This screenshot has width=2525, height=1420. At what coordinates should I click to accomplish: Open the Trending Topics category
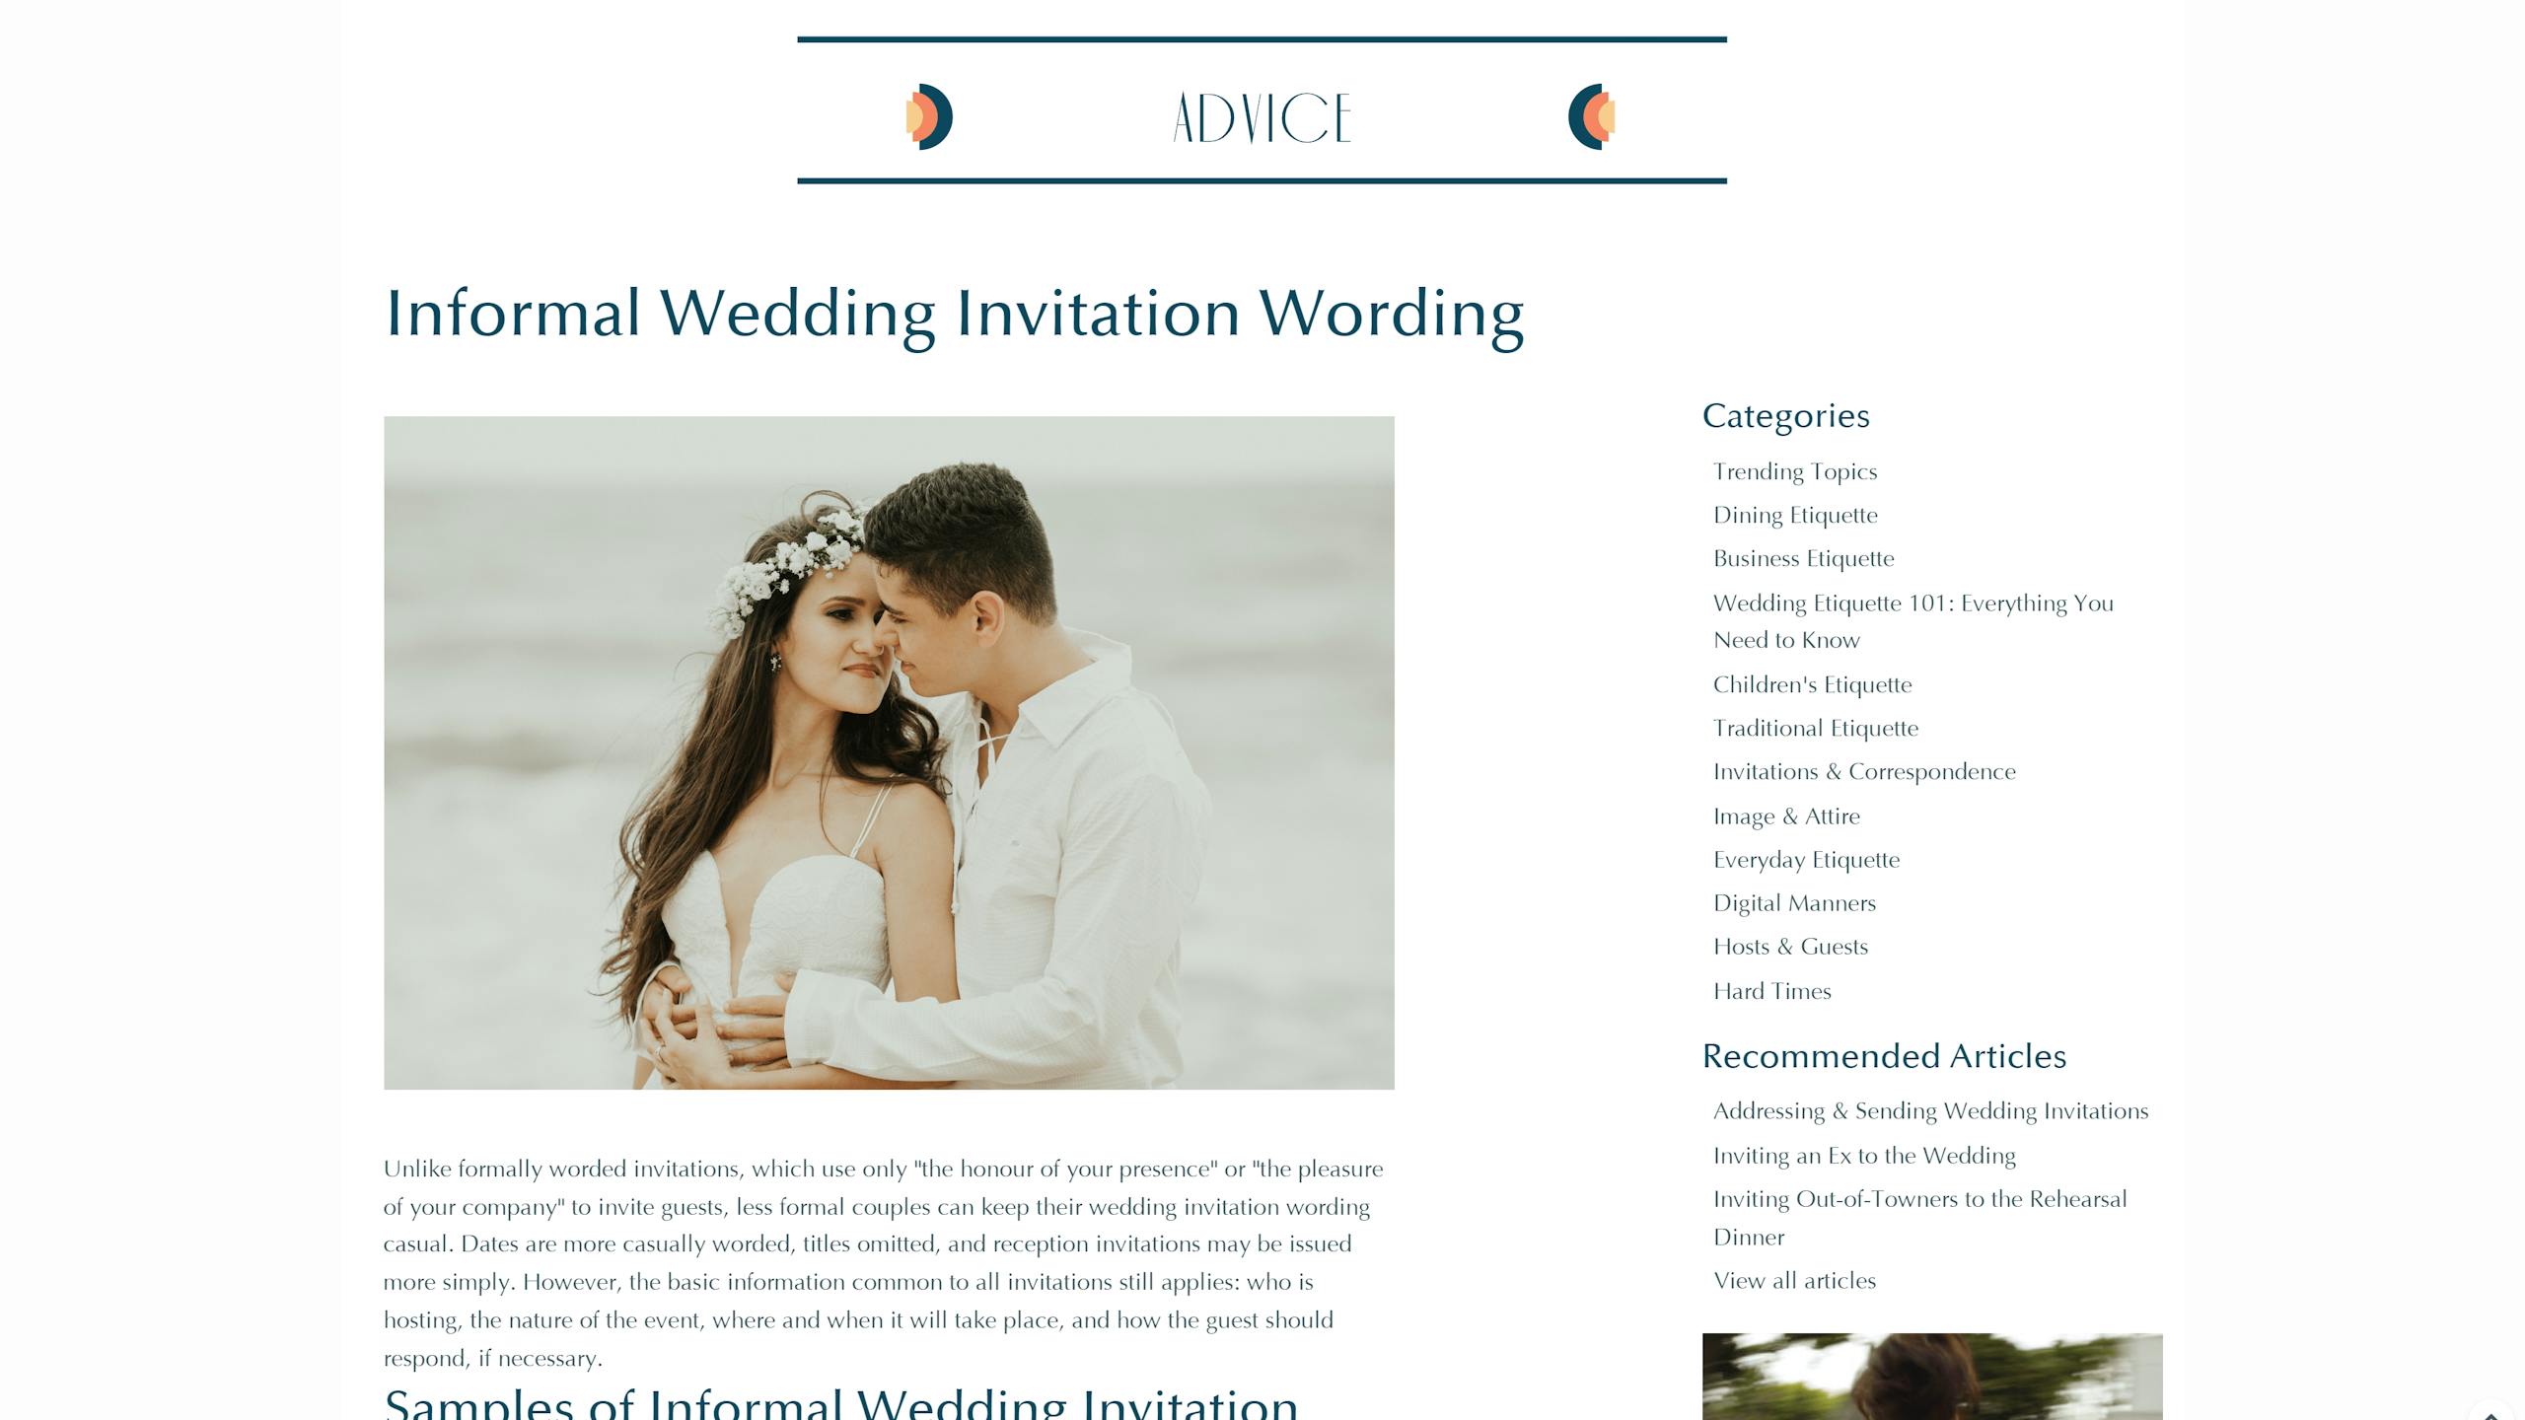[x=1794, y=471]
